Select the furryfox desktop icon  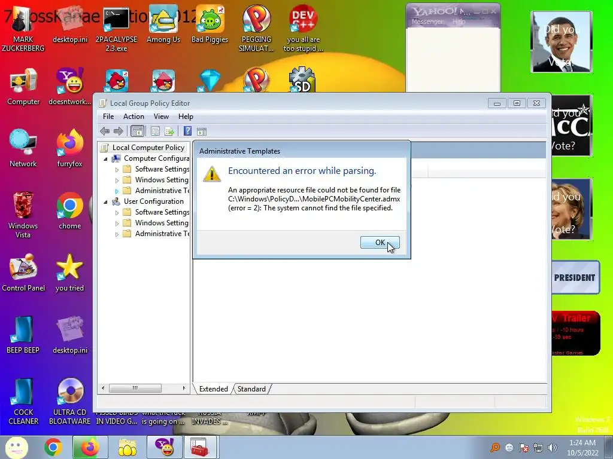(x=69, y=148)
